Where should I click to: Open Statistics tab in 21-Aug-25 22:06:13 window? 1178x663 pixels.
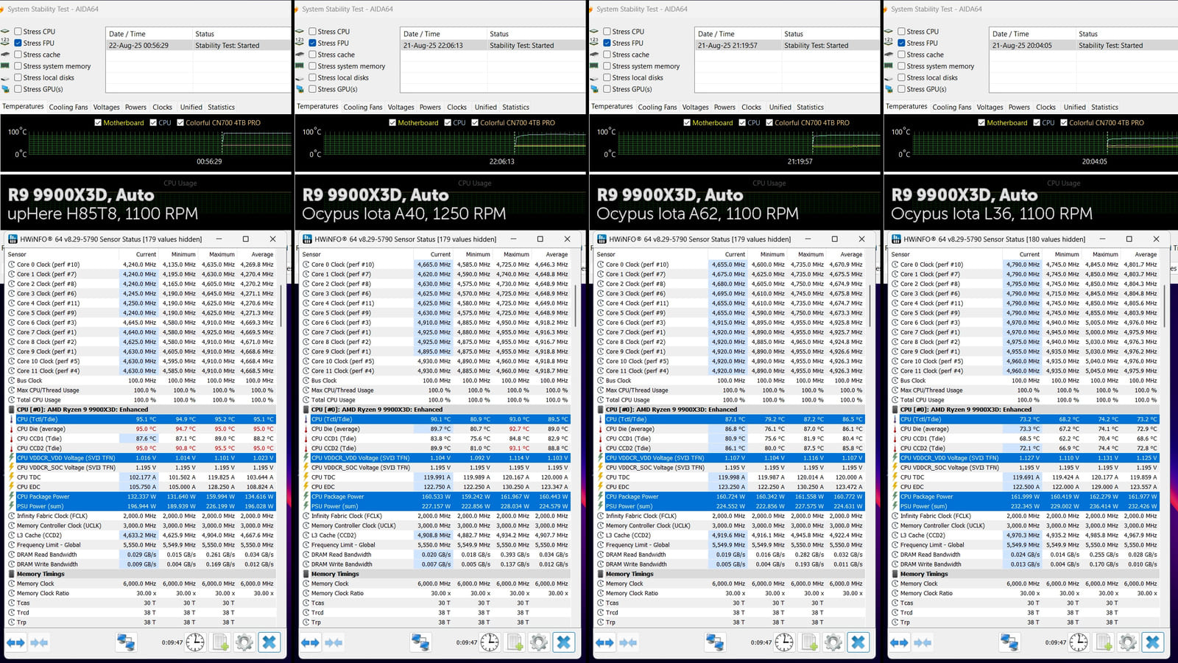point(515,108)
